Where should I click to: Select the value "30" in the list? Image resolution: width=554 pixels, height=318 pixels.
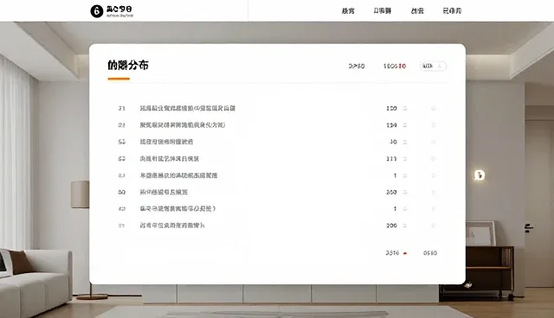pyautogui.click(x=393, y=142)
